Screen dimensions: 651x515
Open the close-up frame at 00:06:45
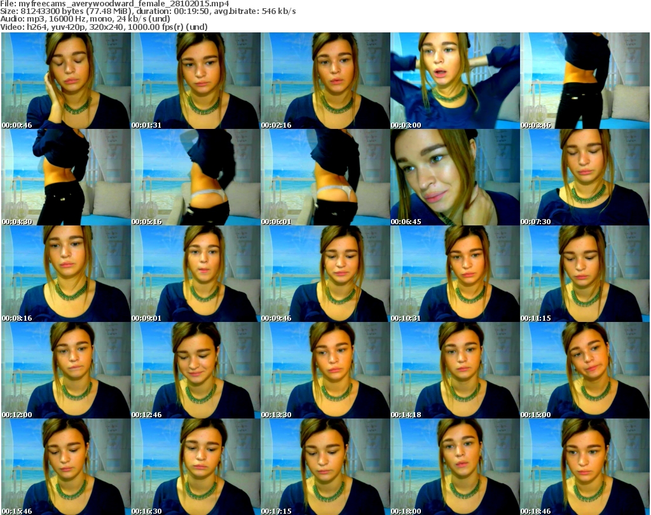click(x=455, y=177)
